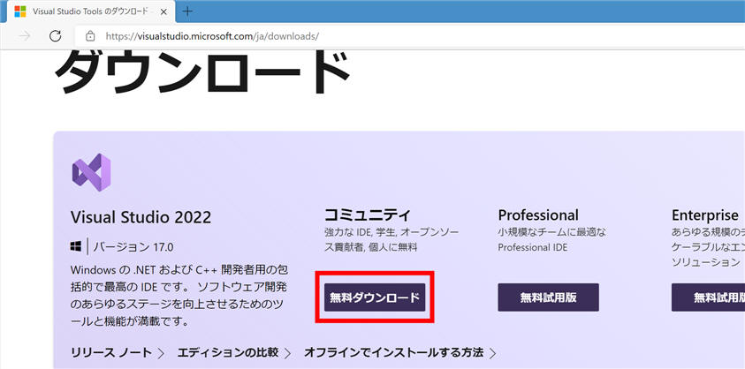Open a new browser tab
745x369 pixels.
coord(187,11)
